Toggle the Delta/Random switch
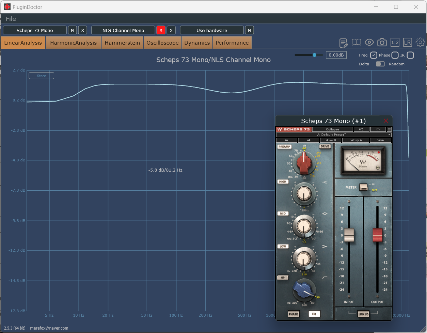427x333 pixels. coord(380,64)
